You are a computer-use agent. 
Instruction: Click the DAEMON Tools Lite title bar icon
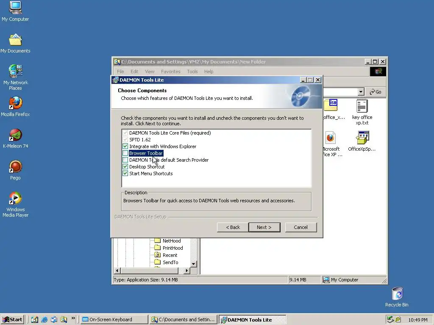point(115,80)
